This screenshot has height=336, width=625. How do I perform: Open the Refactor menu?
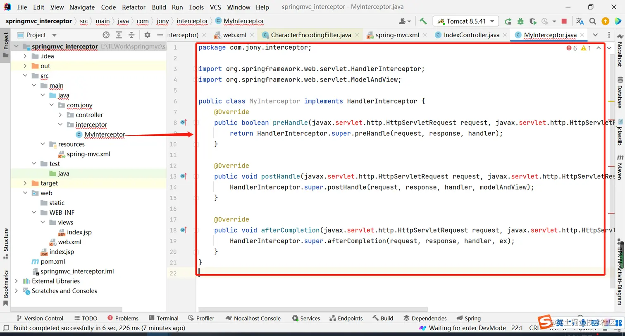134,7
